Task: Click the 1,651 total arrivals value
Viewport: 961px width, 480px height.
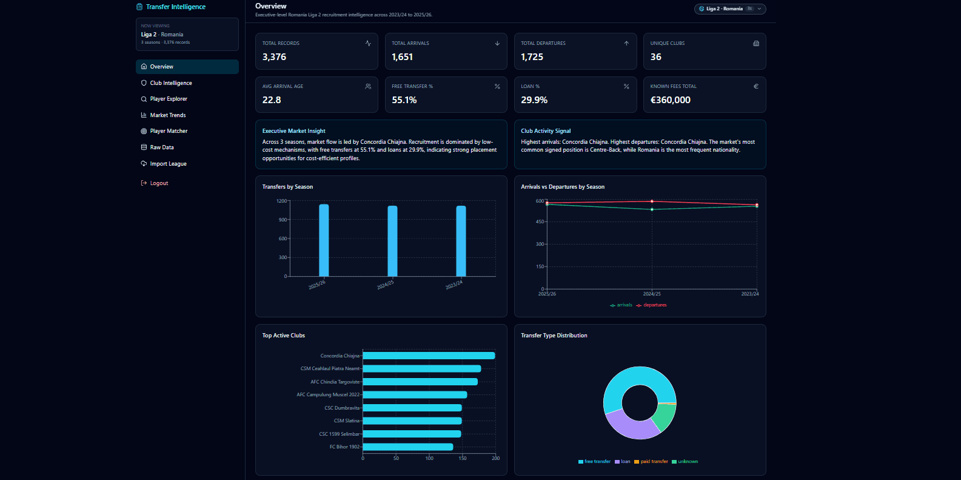Action: click(402, 57)
